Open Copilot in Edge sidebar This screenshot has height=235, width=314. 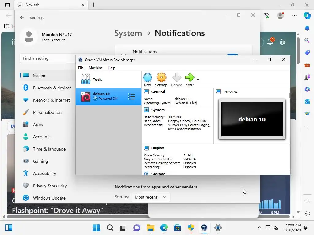pyautogui.click(x=307, y=15)
